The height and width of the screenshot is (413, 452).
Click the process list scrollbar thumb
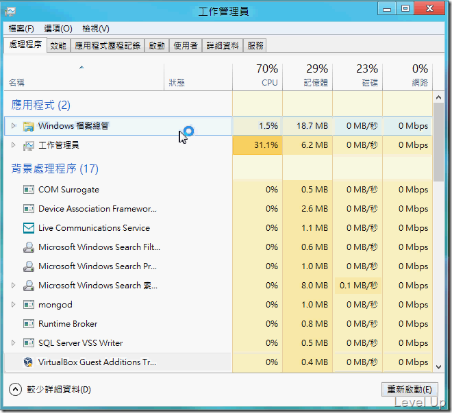click(438, 142)
